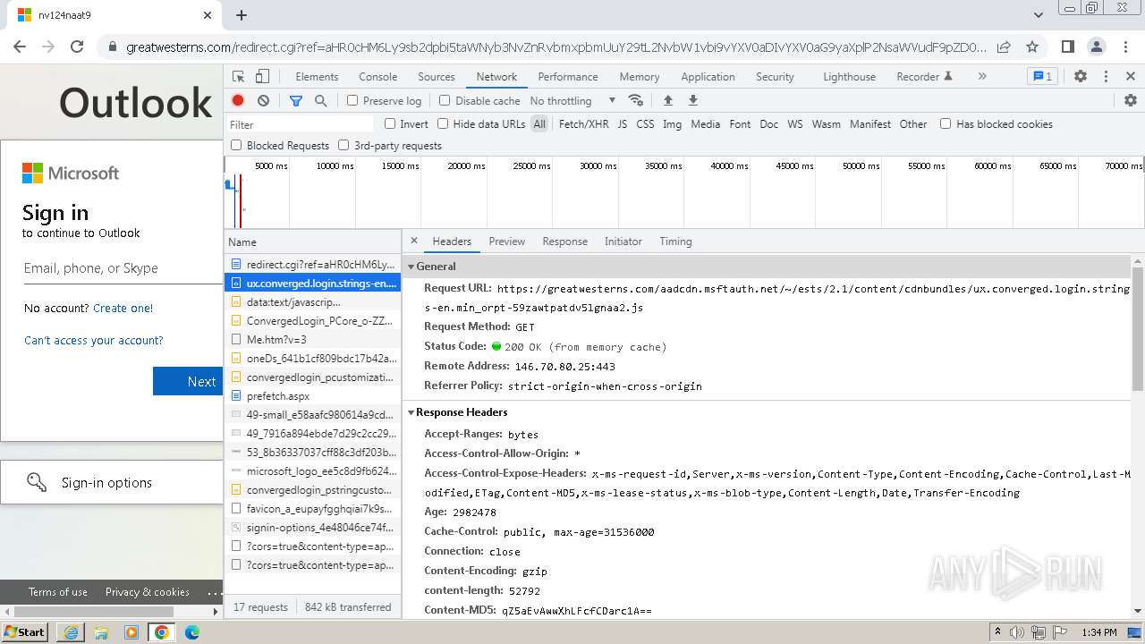
Task: Filter requests by Fetch/XHR type
Action: click(583, 124)
